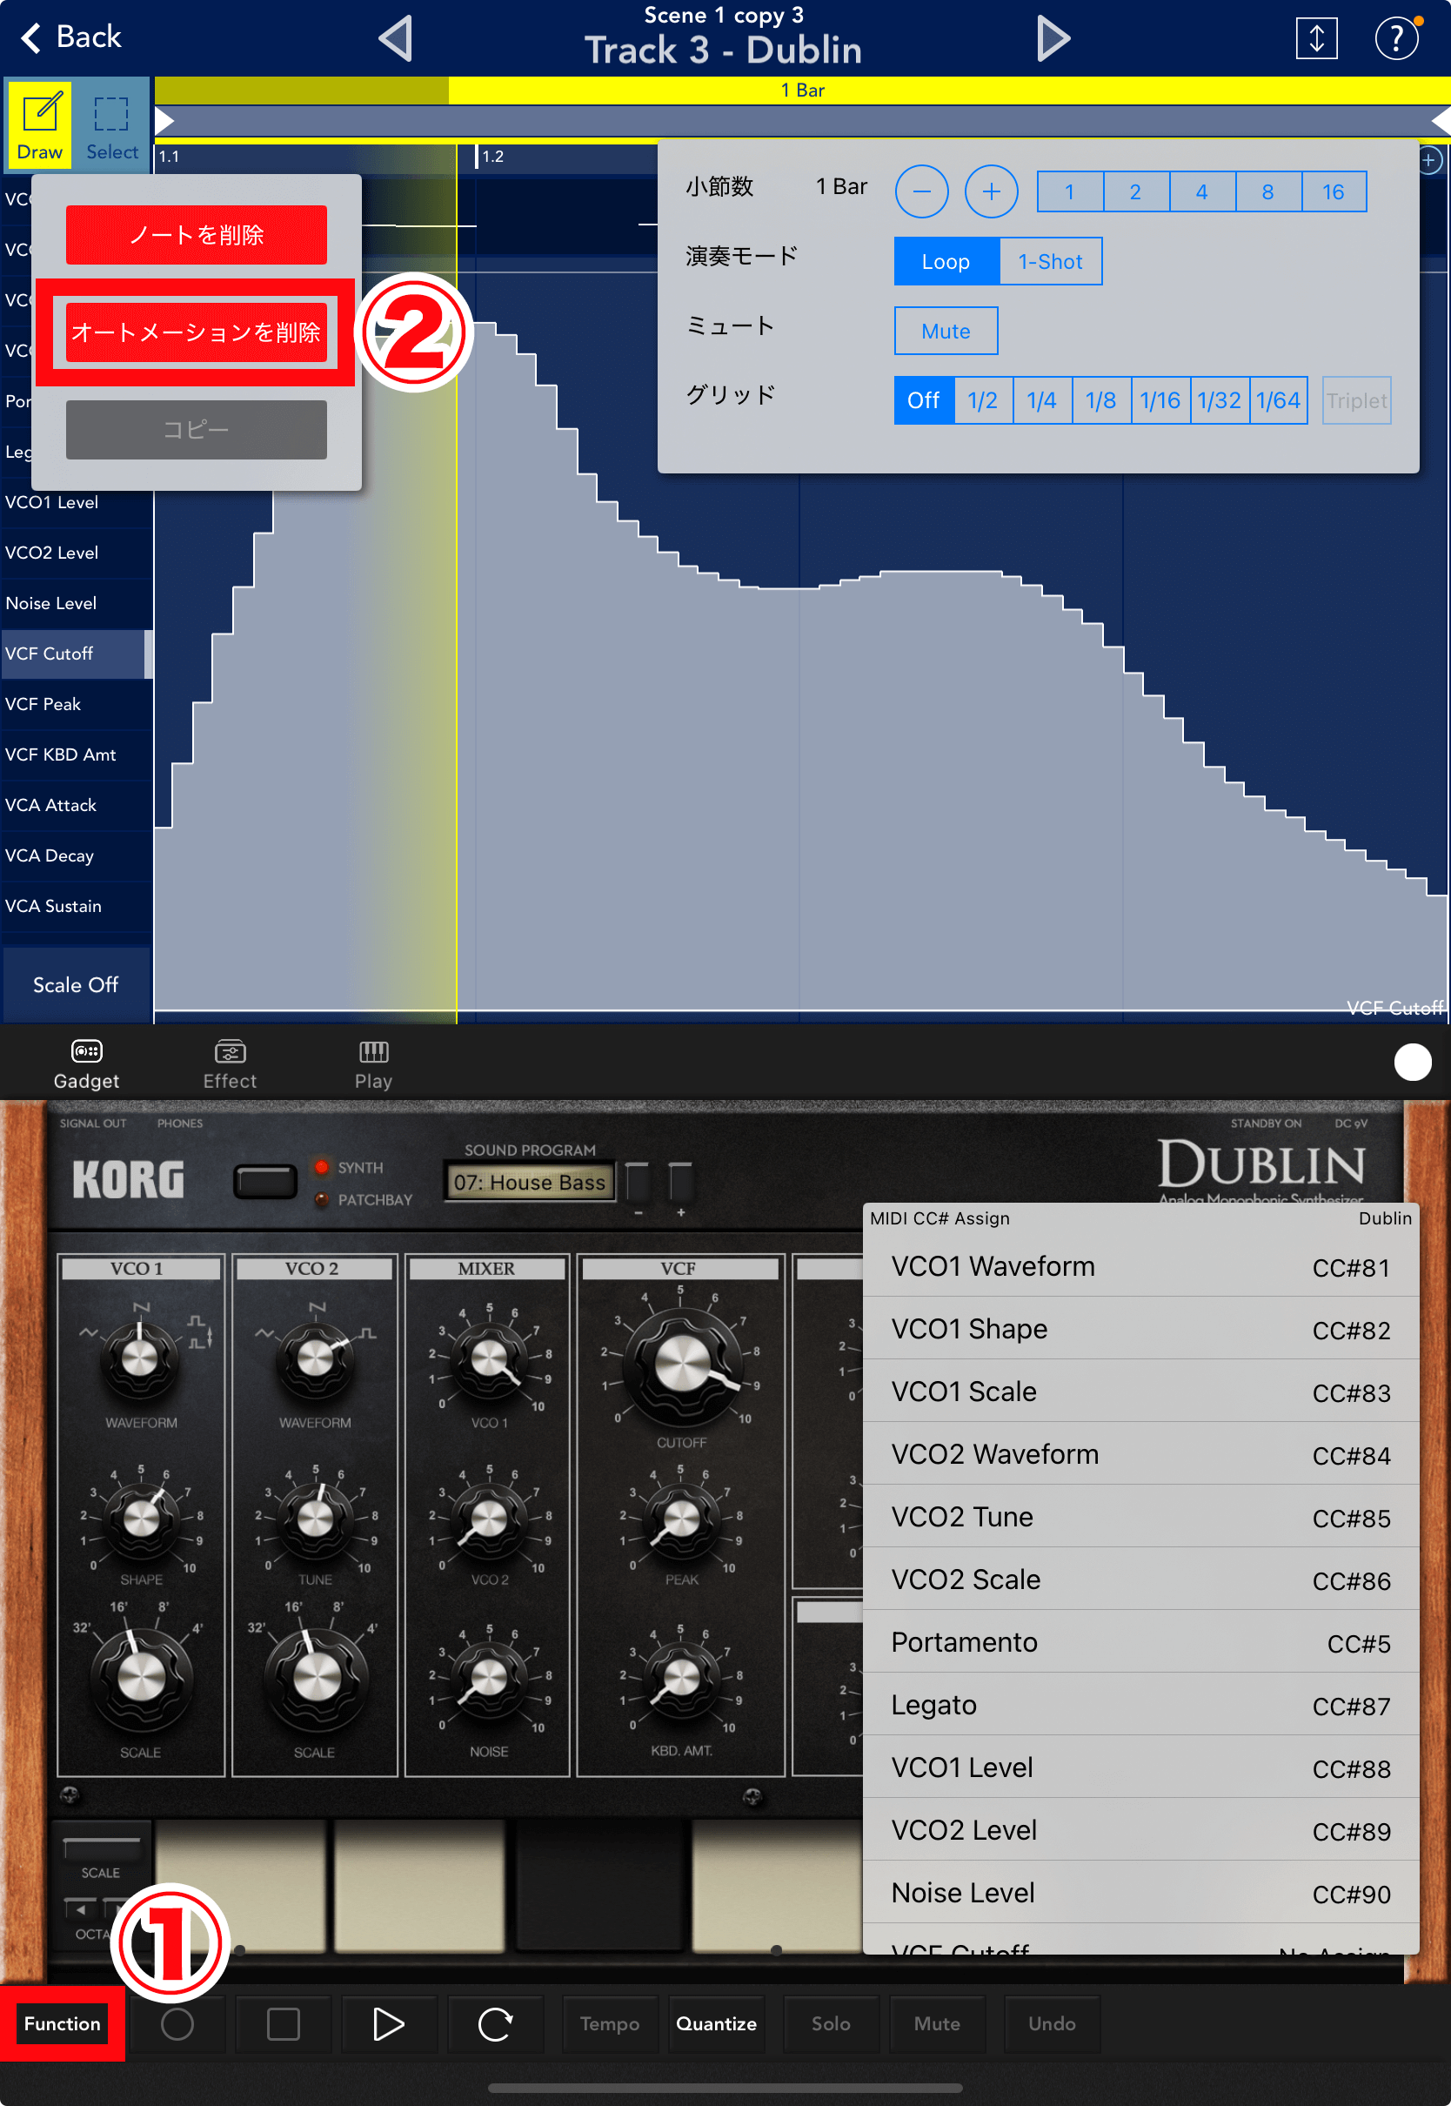Viewport: 1451px width, 2106px height.
Task: Set bar length to 8
Action: [1268, 191]
